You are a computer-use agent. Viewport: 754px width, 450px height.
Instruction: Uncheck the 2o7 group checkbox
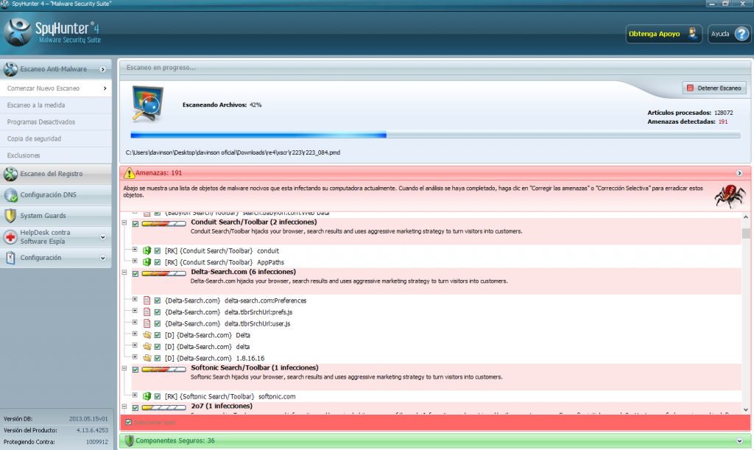[135, 408]
